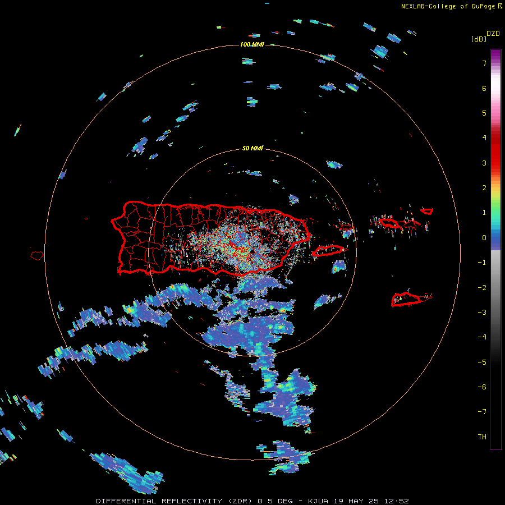The height and width of the screenshot is (505, 505).
Task: Click the positive 1 scale value
Action: click(484, 213)
